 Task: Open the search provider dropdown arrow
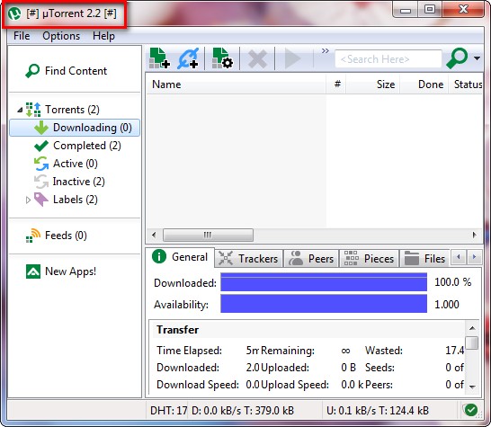pos(477,58)
